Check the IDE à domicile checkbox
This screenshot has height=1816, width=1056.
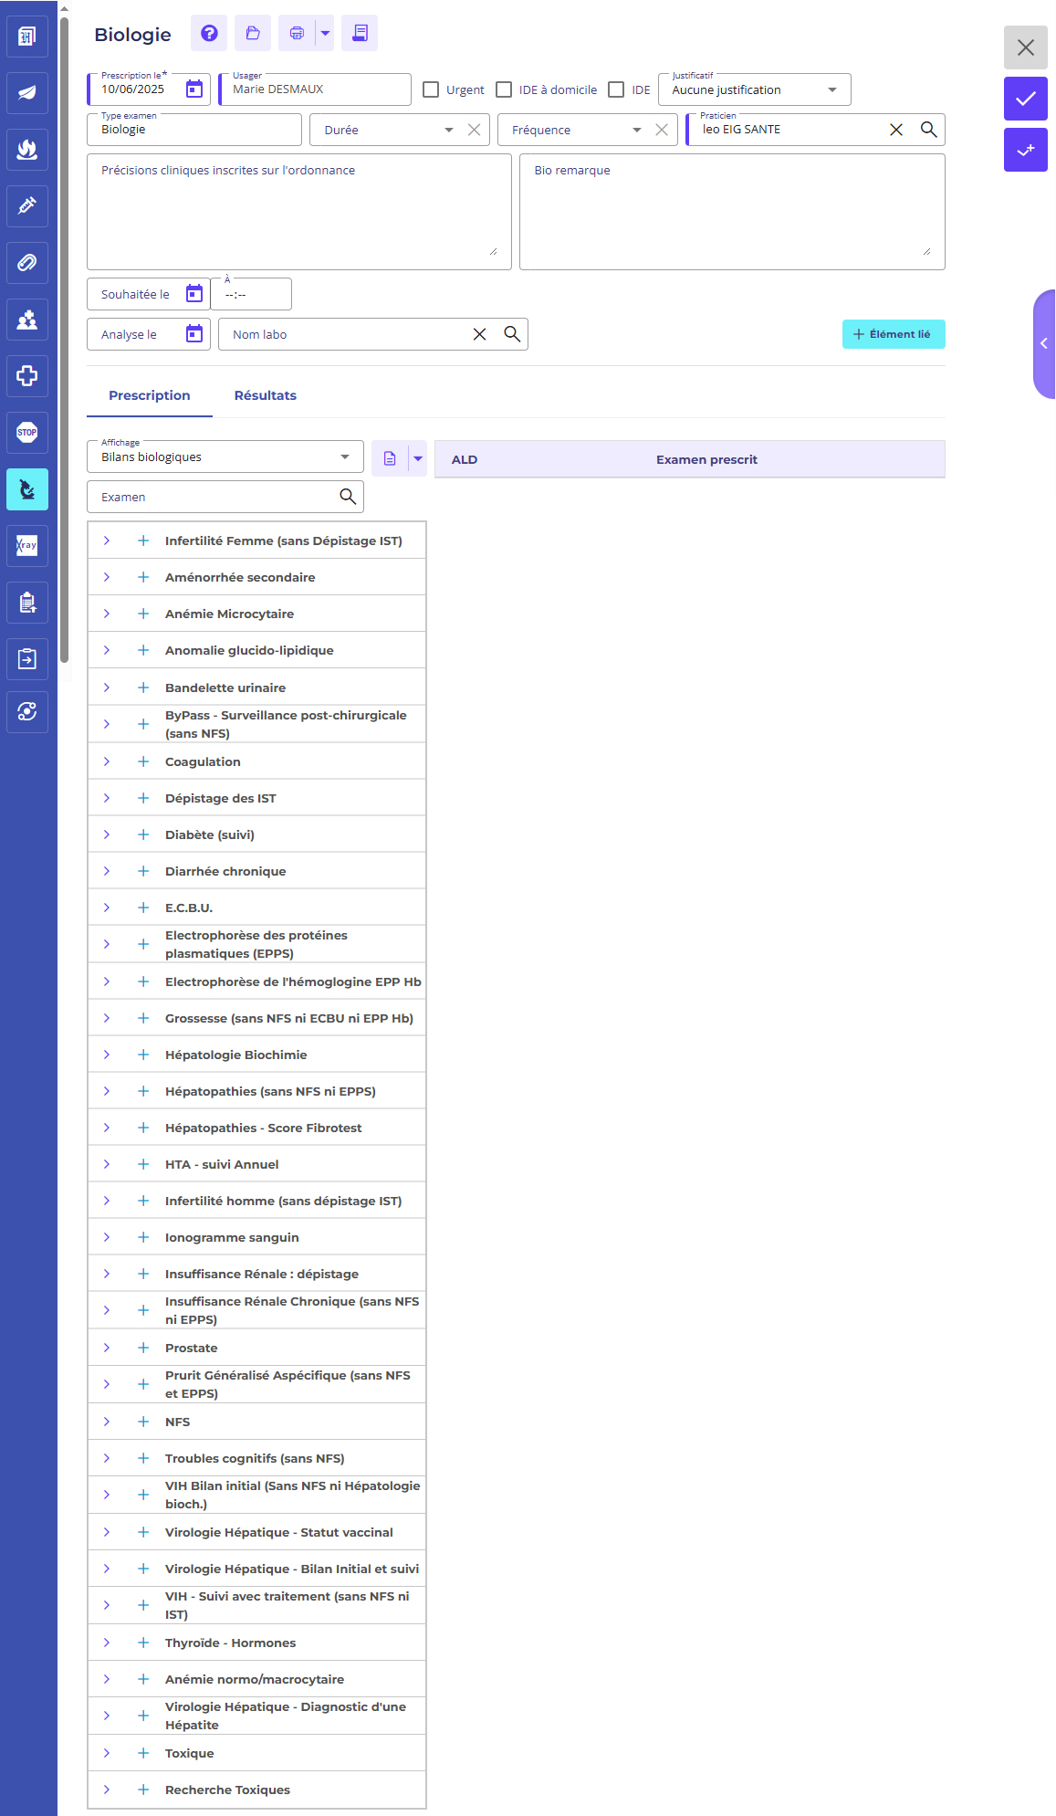[504, 89]
